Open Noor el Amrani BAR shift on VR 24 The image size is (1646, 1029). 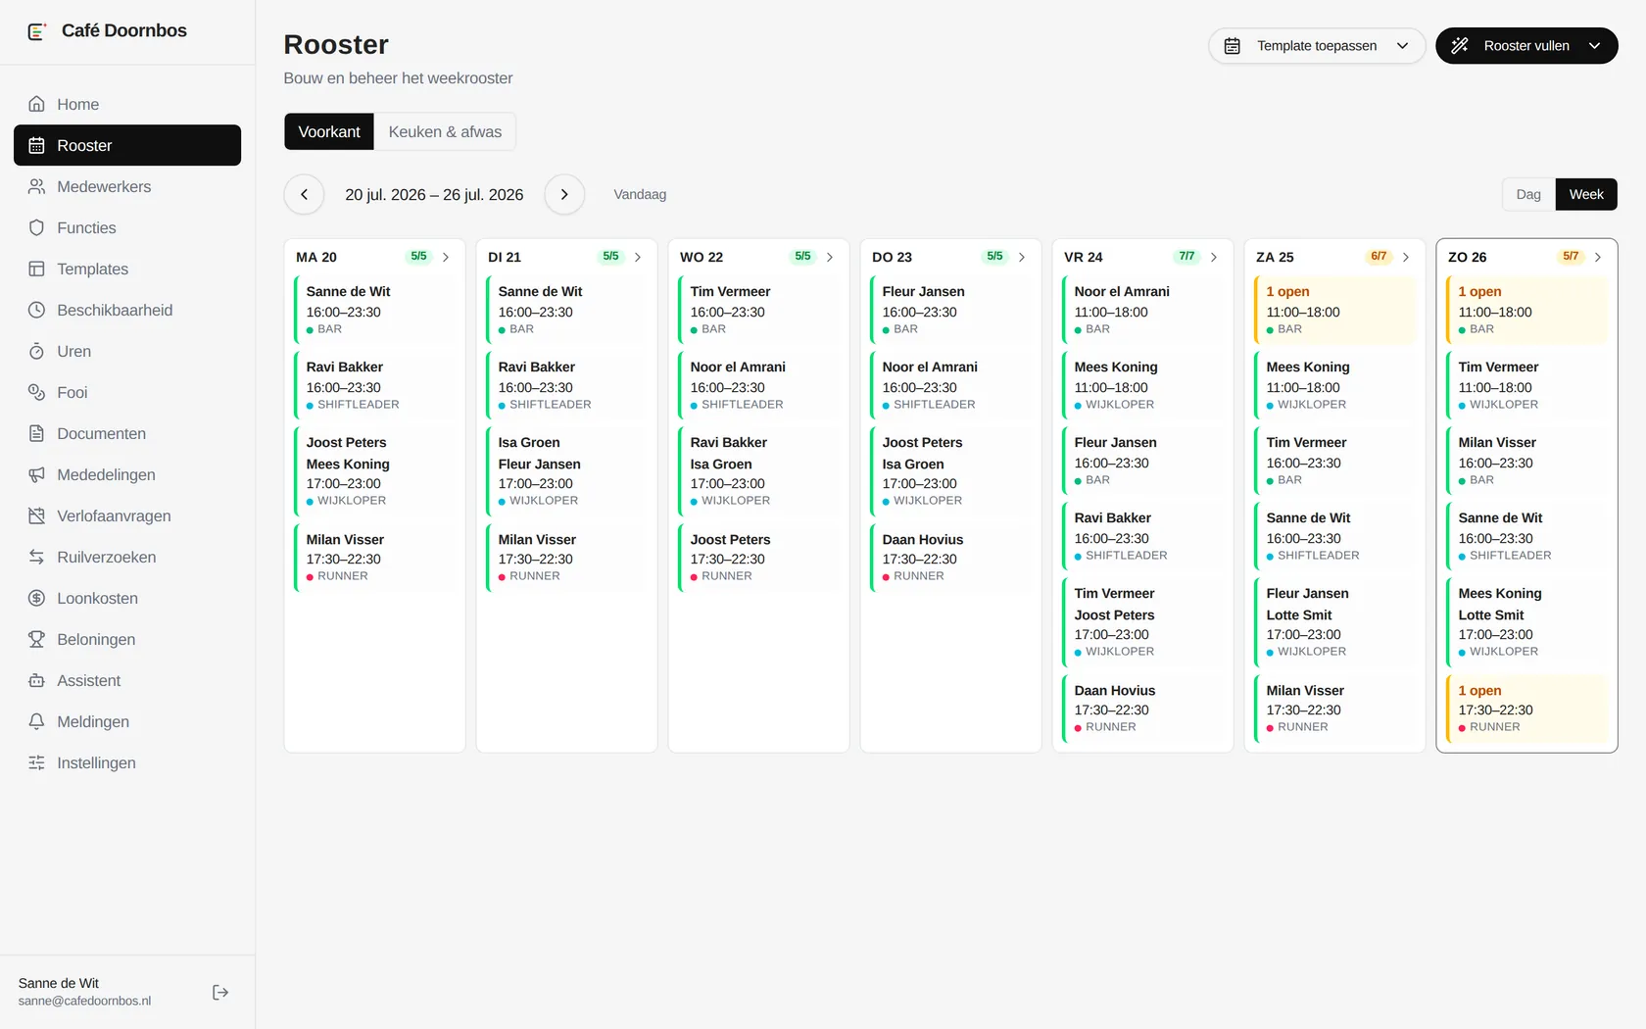tap(1142, 310)
